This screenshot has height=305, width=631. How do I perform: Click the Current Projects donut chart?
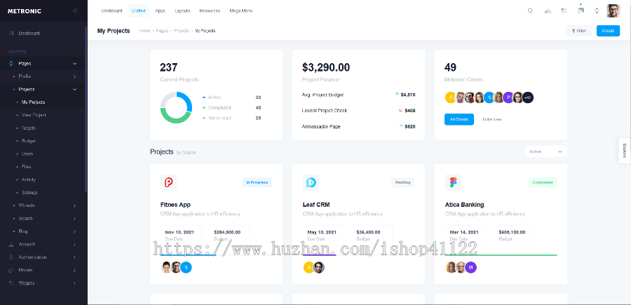point(176,107)
